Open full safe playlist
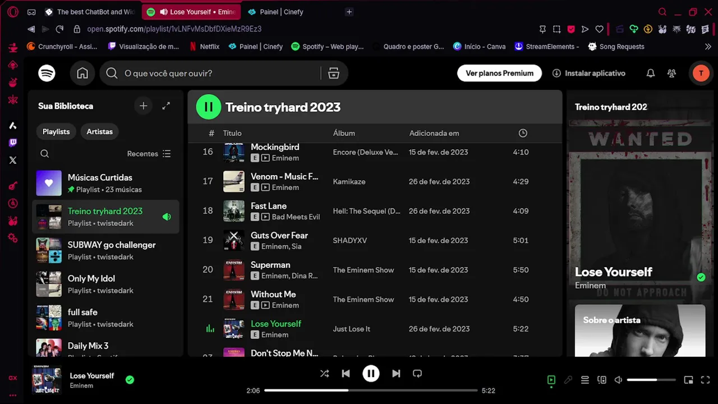 click(x=105, y=318)
